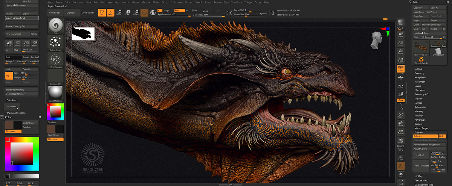Expand the UV Map subpalette

point(418,176)
